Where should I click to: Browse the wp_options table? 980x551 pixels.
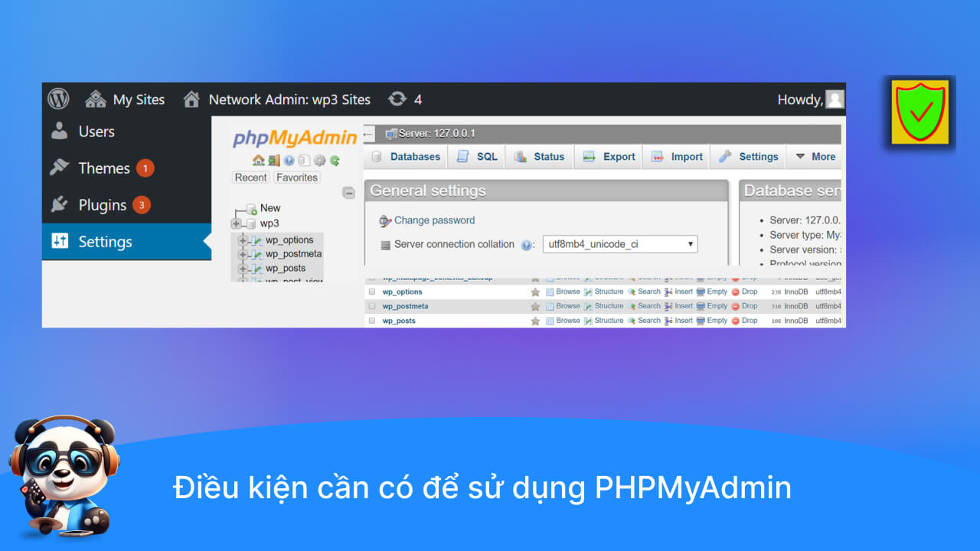click(563, 292)
